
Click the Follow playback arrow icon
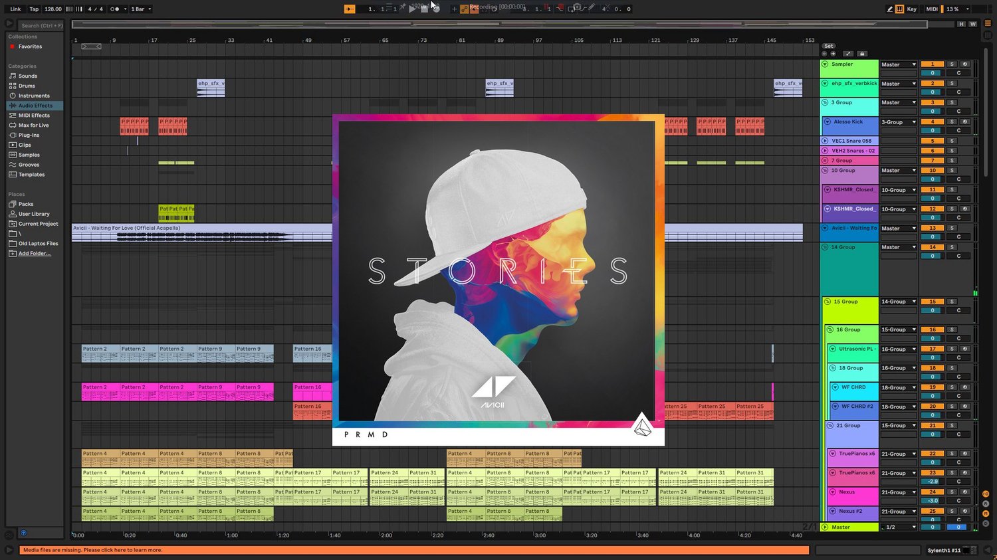pyautogui.click(x=350, y=9)
